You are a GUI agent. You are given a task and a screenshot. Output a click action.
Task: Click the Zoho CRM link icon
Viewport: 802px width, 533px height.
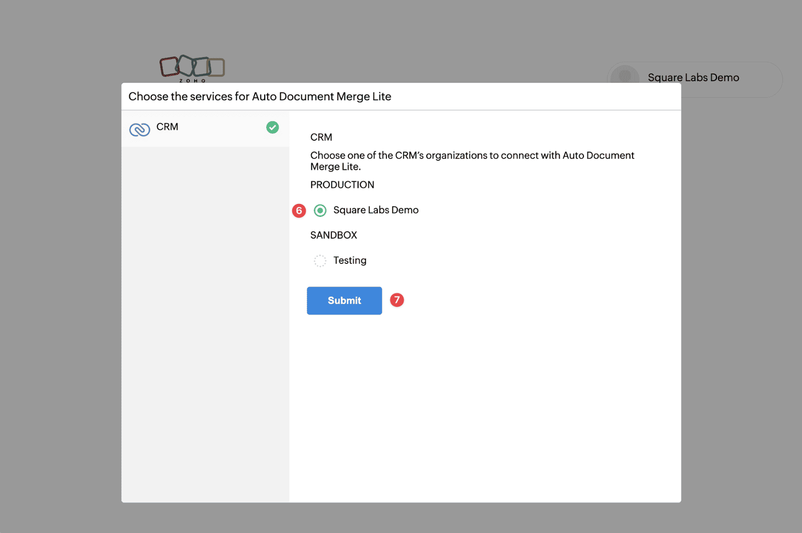(x=139, y=129)
